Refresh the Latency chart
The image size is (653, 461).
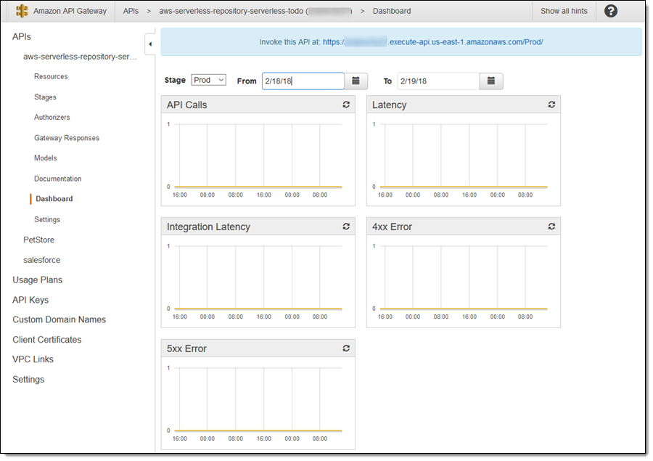click(551, 105)
